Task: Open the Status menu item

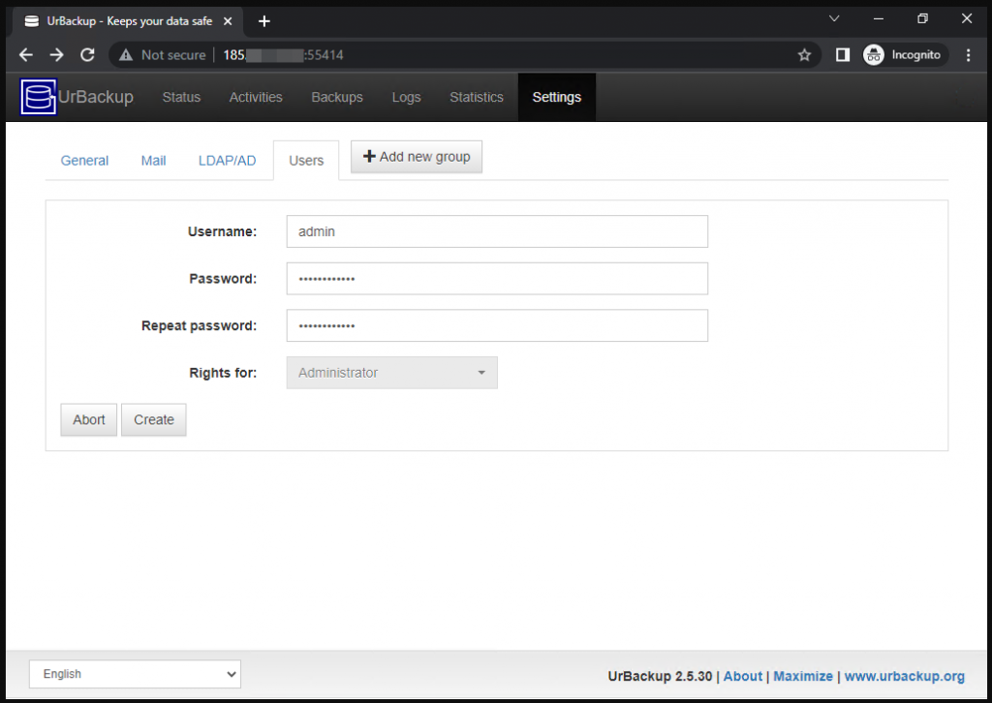Action: [x=181, y=97]
